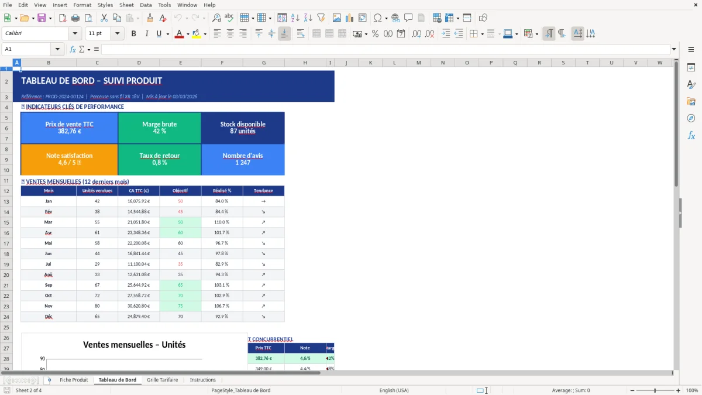Insert a comment
Screen dimensions: 702x395
click(408, 18)
